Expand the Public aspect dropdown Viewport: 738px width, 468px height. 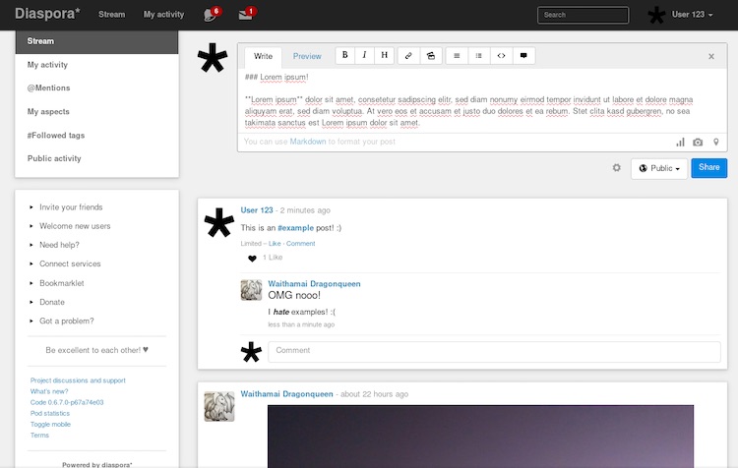click(659, 168)
